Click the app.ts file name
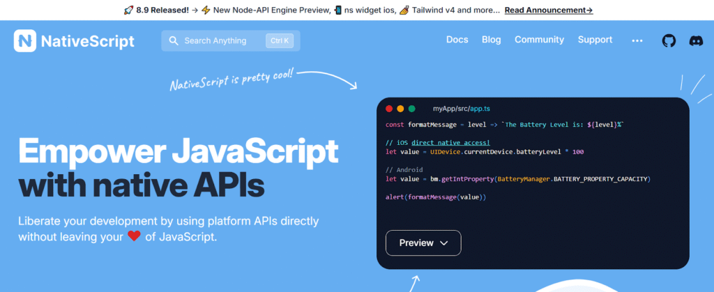 coord(480,109)
